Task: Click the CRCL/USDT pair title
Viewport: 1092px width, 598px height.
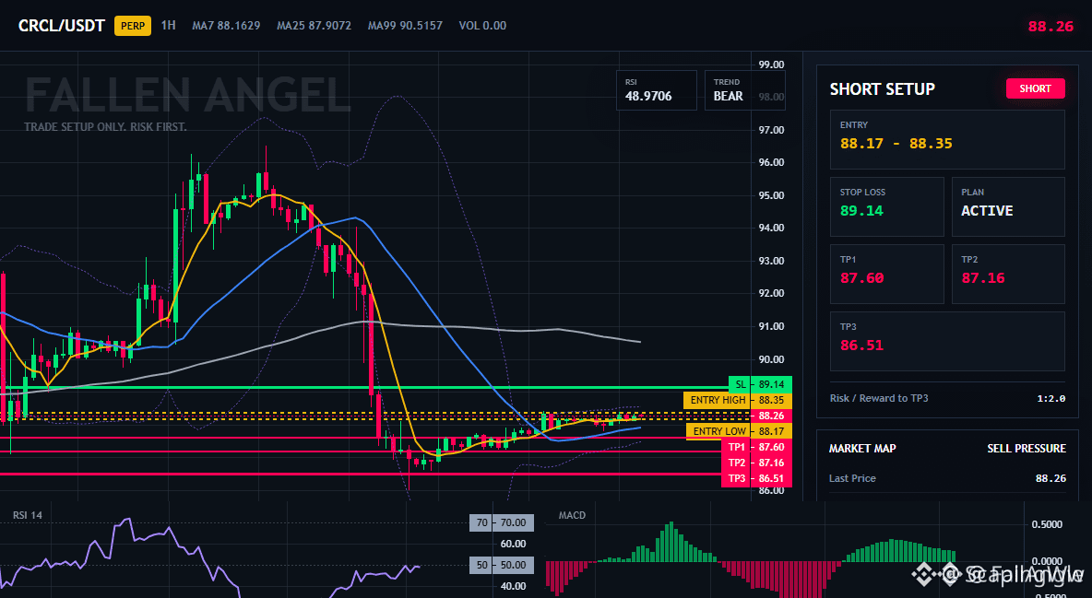Action: tap(61, 26)
